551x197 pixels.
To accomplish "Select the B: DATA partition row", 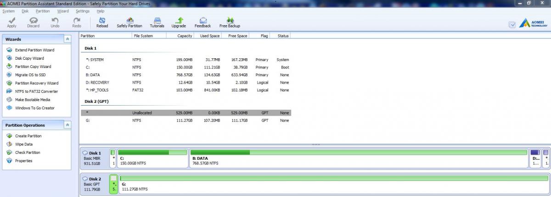I will pyautogui.click(x=186, y=75).
